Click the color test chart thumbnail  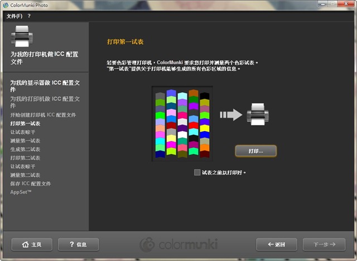point(182,124)
